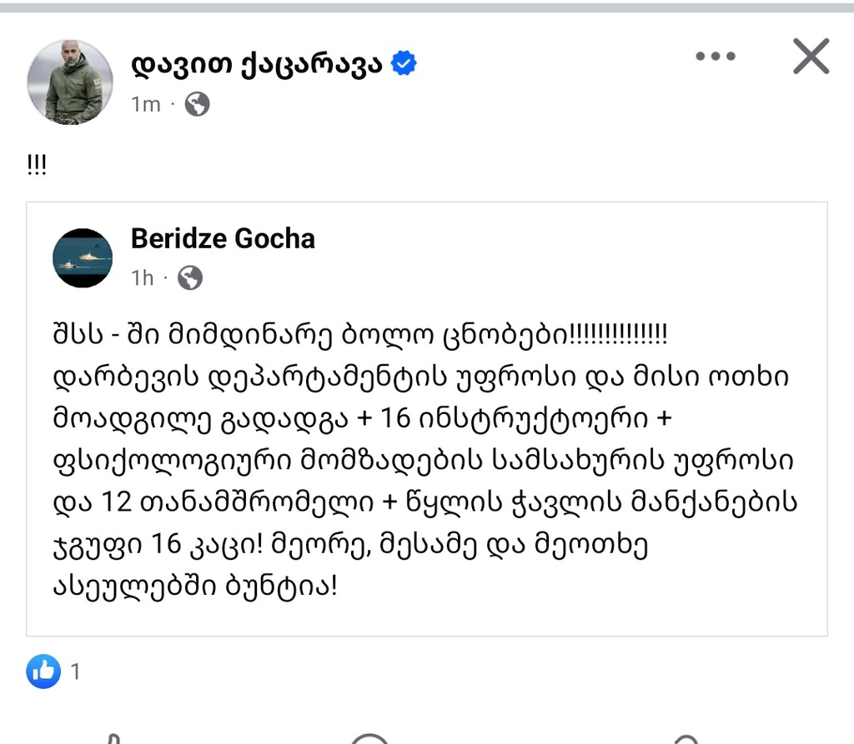Open Beridze Gocha's profile picture

tap(83, 257)
